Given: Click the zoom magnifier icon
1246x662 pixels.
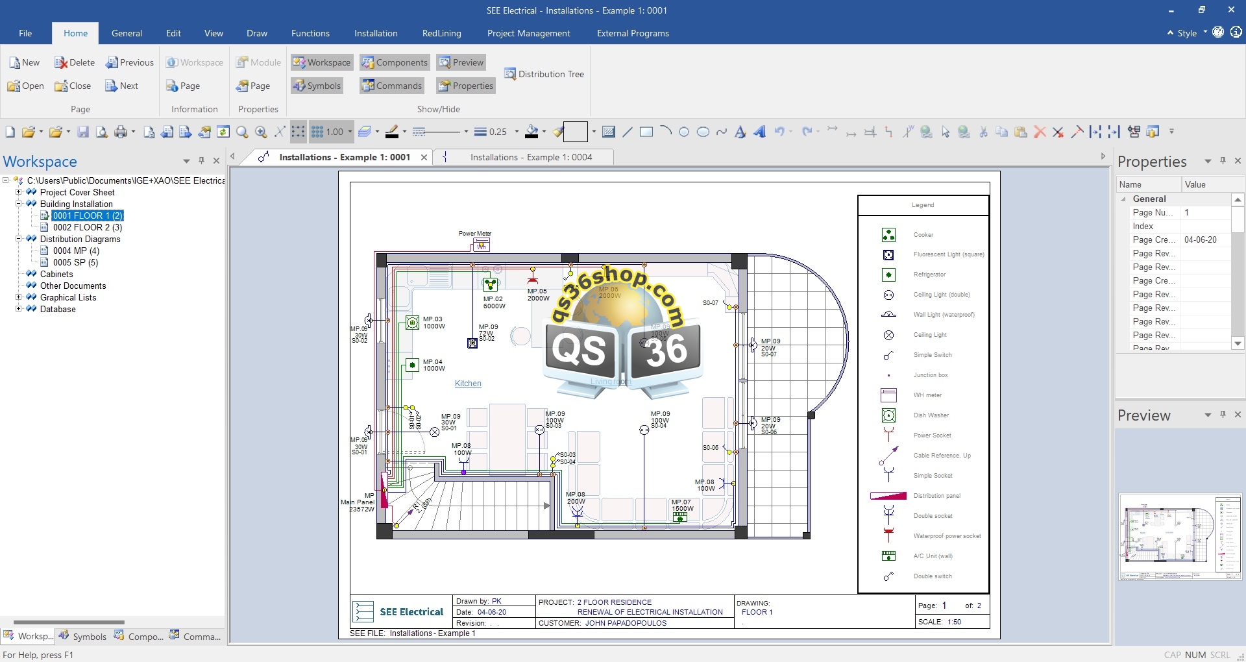Looking at the screenshot, I should pyautogui.click(x=242, y=132).
